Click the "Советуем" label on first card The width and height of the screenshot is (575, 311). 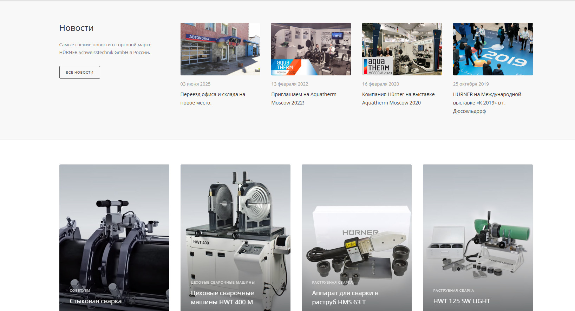[80, 291]
